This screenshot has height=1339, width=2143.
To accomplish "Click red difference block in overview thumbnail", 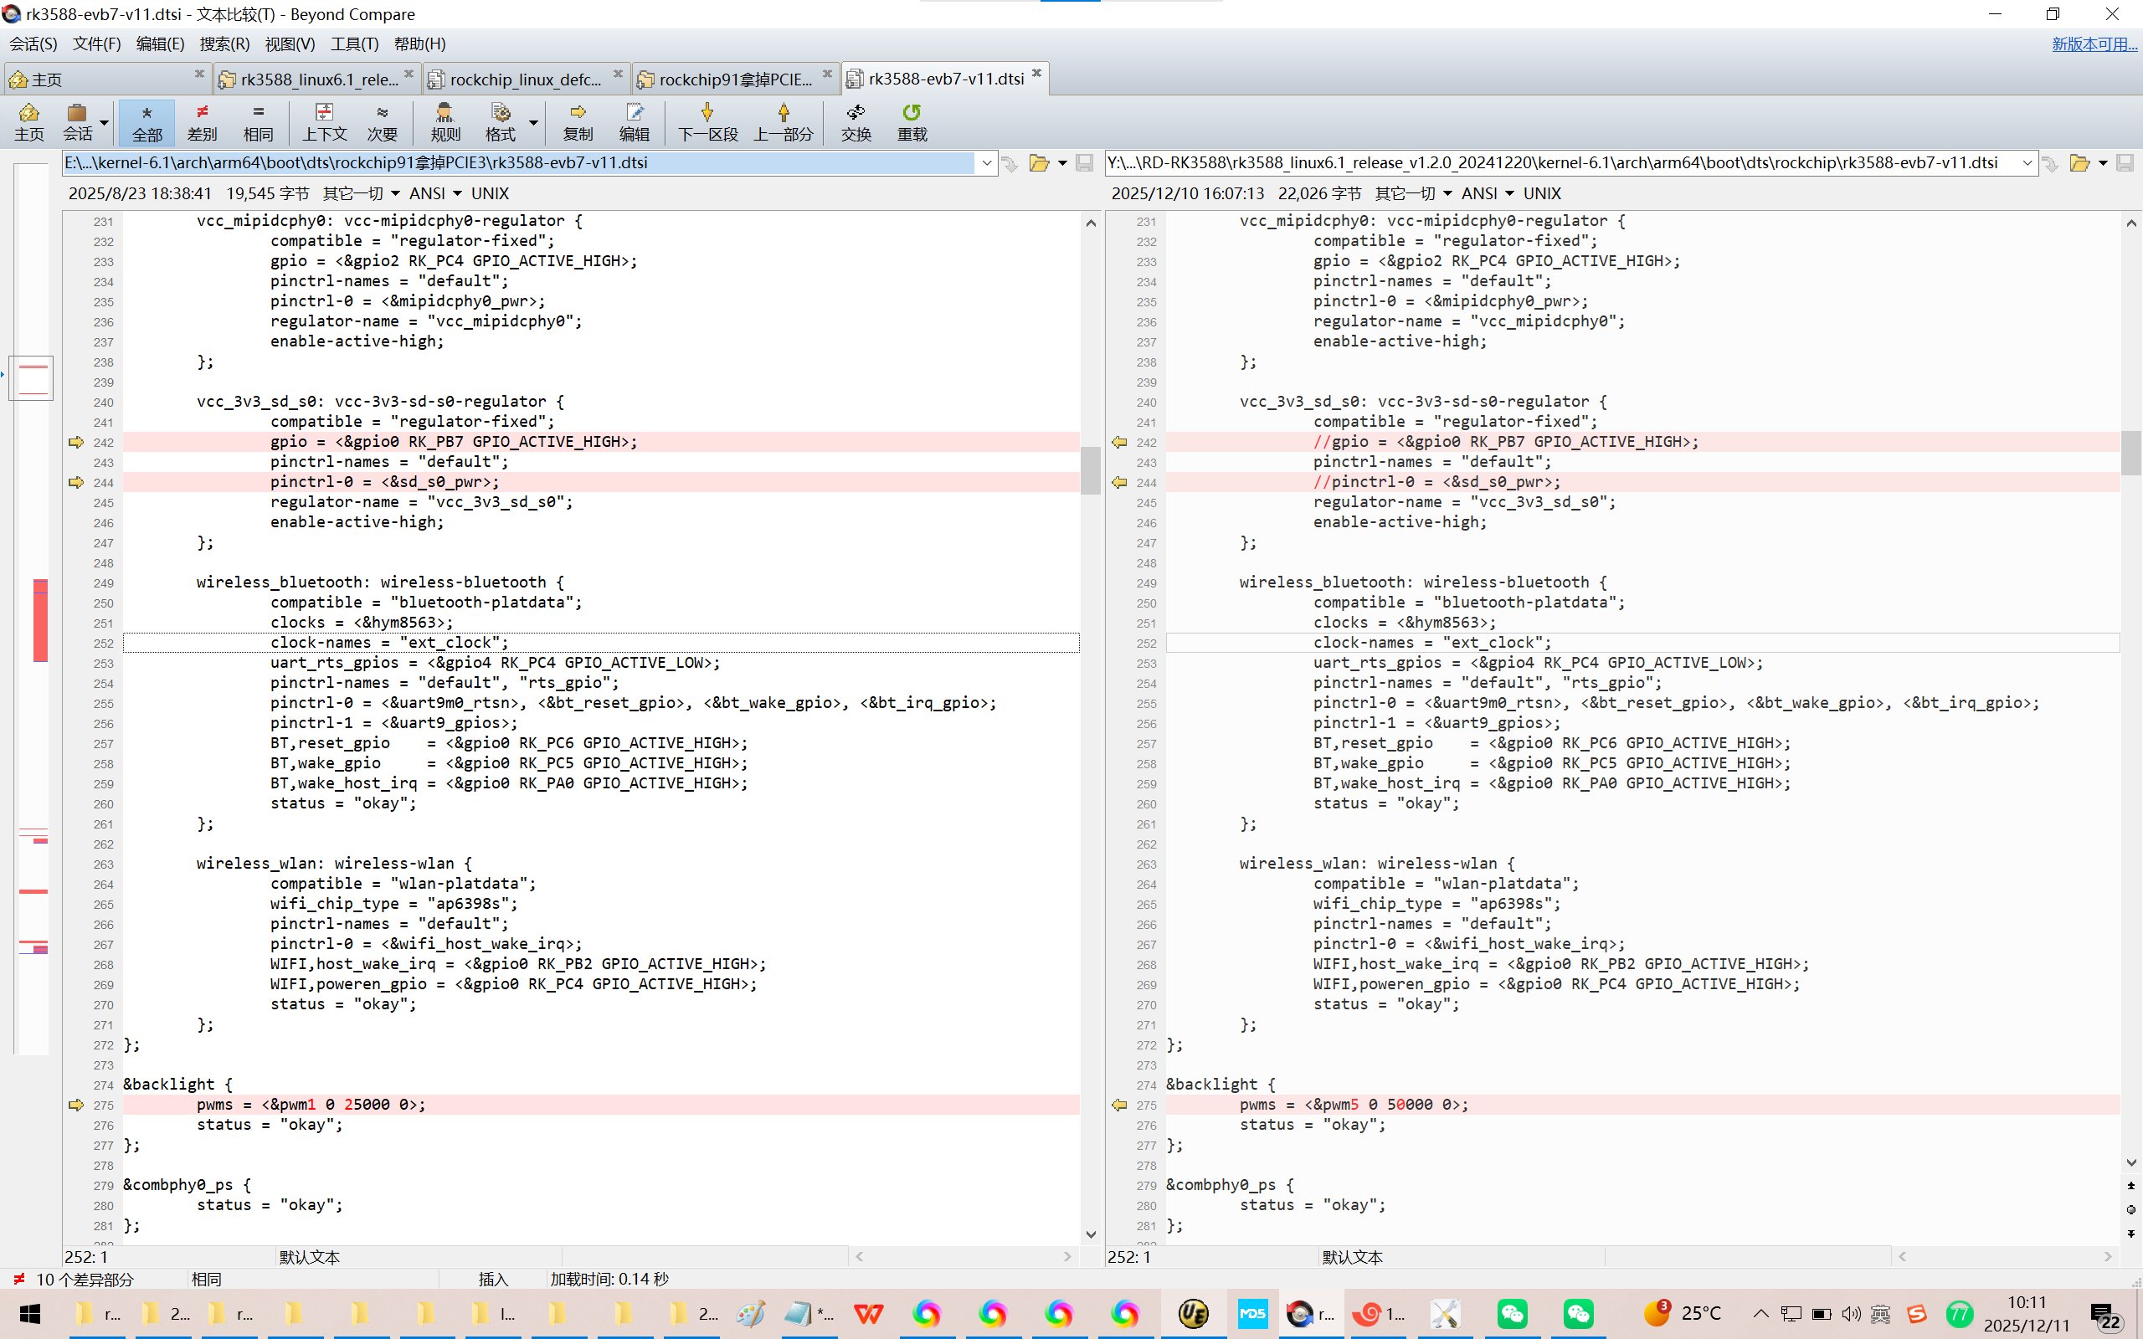I will 40,620.
